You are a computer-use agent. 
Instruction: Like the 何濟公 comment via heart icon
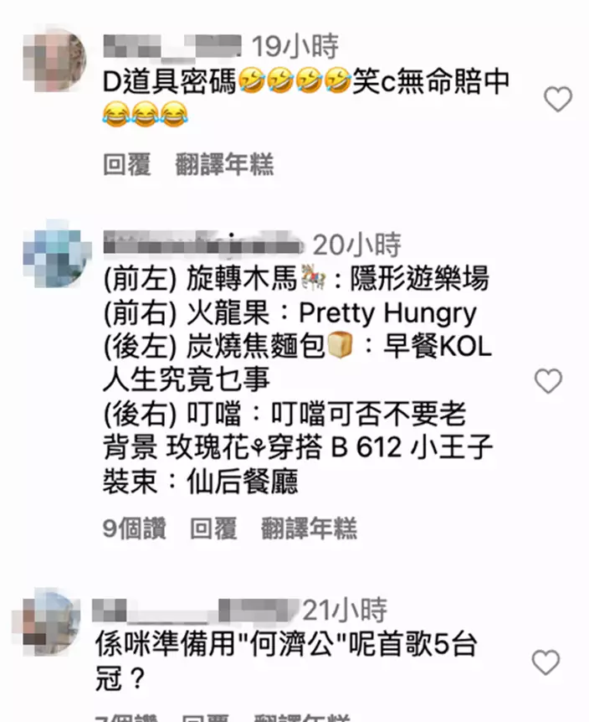click(545, 663)
